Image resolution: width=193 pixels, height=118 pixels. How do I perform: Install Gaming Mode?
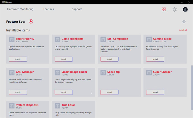click(x=155, y=59)
